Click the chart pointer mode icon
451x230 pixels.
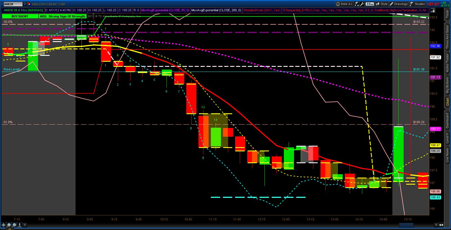[x=433, y=10]
